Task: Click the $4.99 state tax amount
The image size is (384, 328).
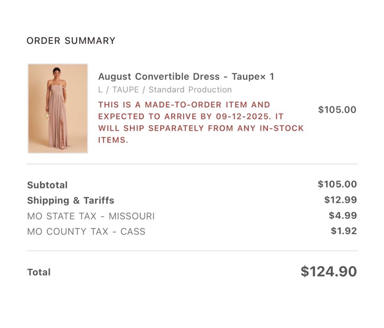Action: [x=343, y=215]
